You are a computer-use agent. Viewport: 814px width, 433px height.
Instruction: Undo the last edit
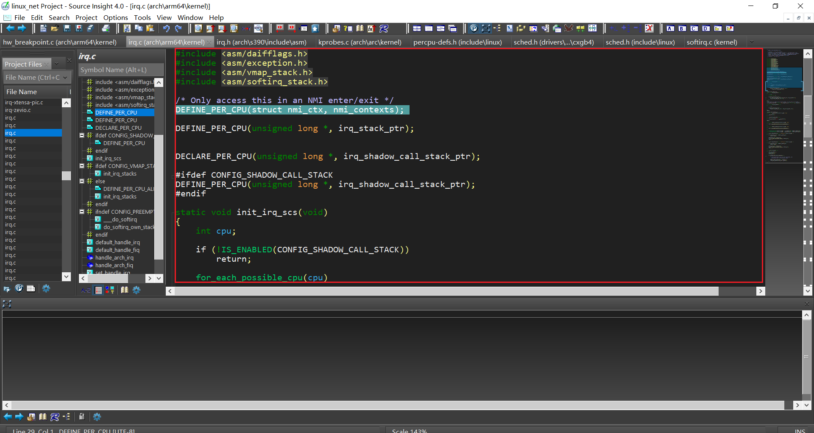tap(166, 28)
